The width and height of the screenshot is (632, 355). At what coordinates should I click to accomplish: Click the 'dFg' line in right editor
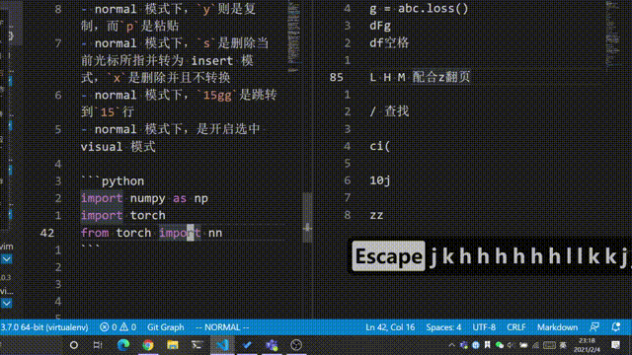pos(380,26)
